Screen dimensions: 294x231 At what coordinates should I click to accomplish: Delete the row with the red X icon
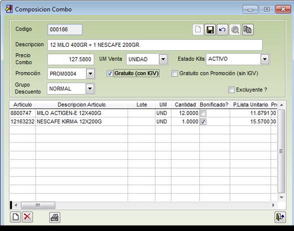[27, 217]
